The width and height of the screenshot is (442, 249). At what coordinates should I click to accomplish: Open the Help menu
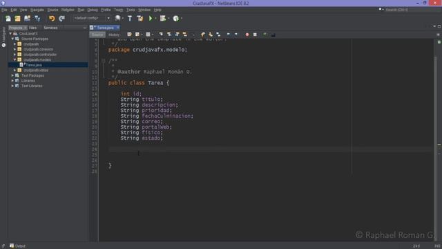(x=157, y=10)
